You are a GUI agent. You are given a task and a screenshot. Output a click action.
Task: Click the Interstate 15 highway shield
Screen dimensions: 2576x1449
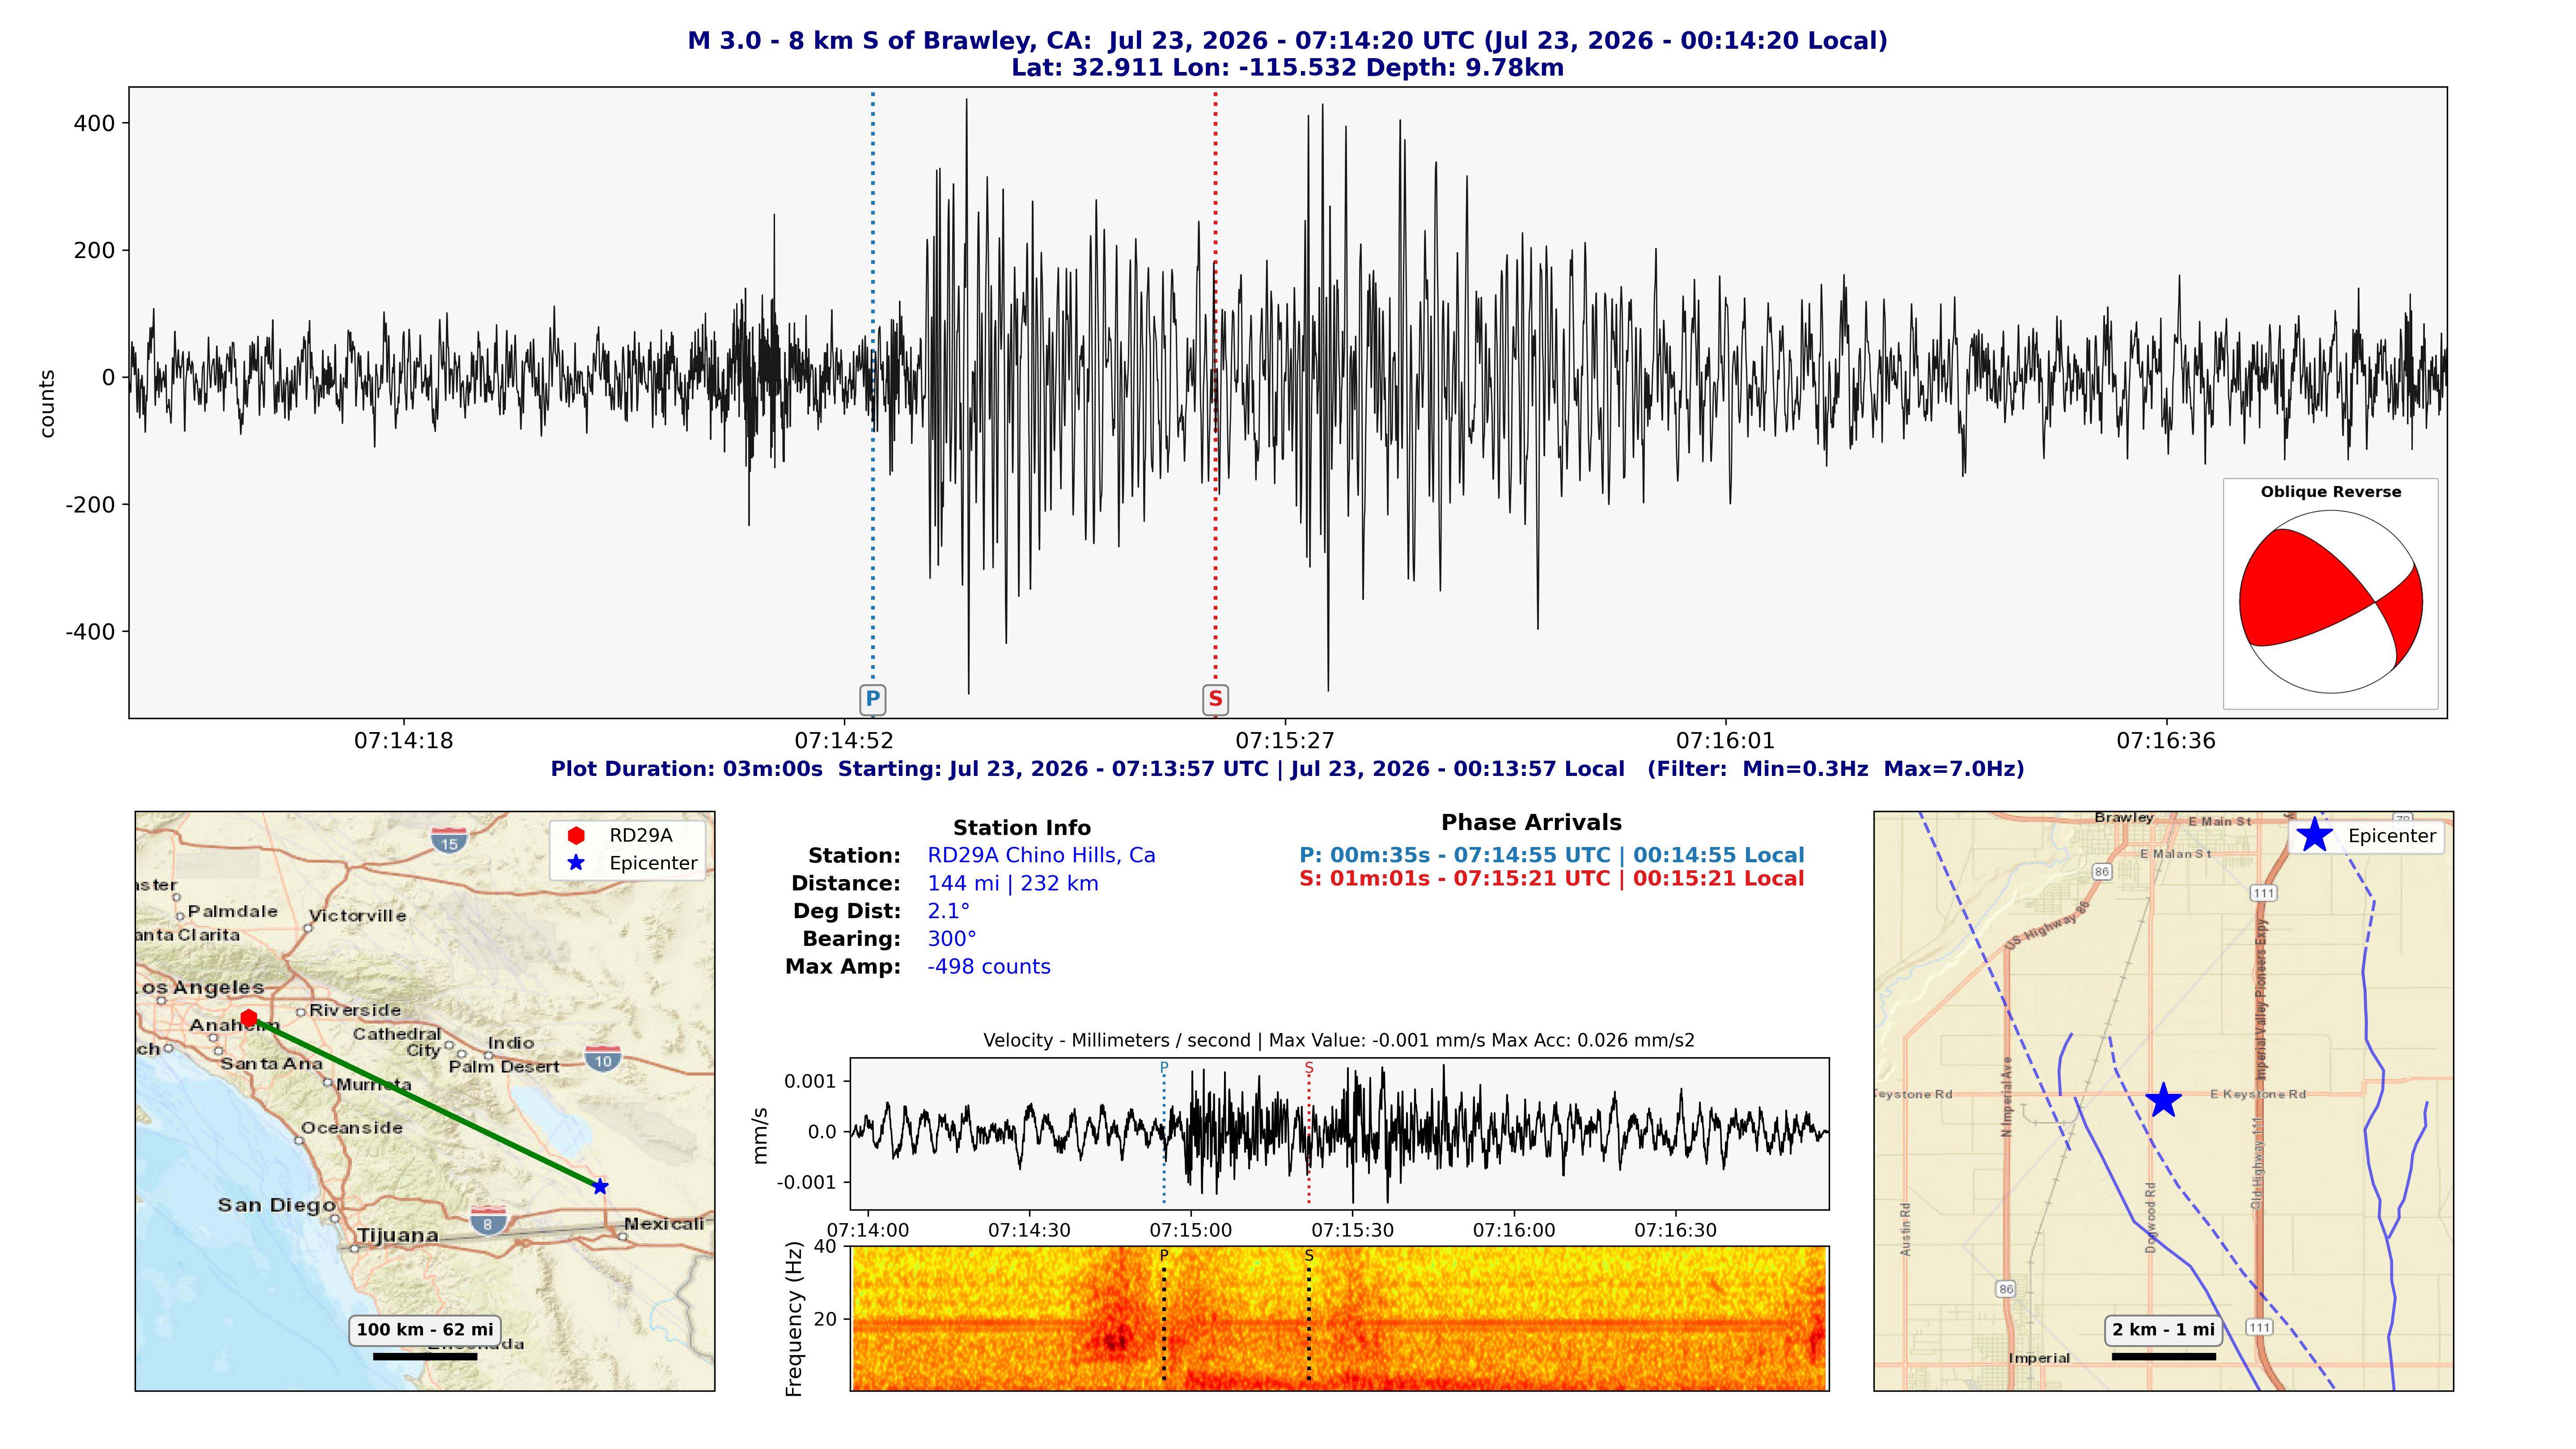pyautogui.click(x=449, y=841)
